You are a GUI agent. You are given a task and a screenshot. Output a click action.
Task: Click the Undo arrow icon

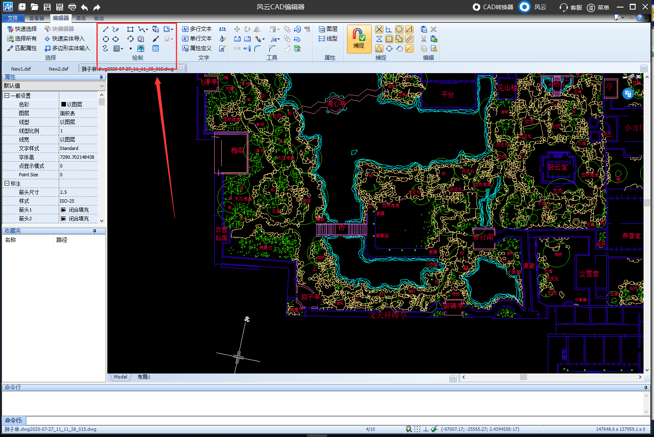(x=85, y=7)
